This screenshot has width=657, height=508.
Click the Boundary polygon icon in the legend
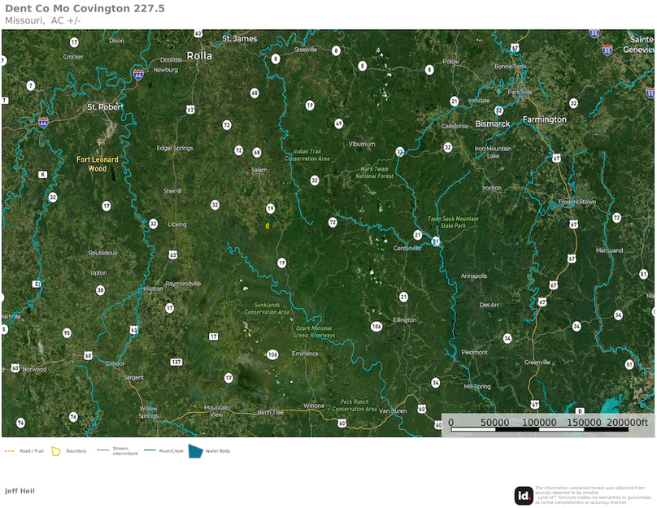click(x=57, y=450)
